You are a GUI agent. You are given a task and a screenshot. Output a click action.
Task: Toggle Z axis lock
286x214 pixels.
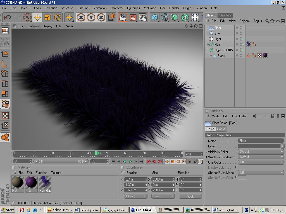[x=101, y=18]
